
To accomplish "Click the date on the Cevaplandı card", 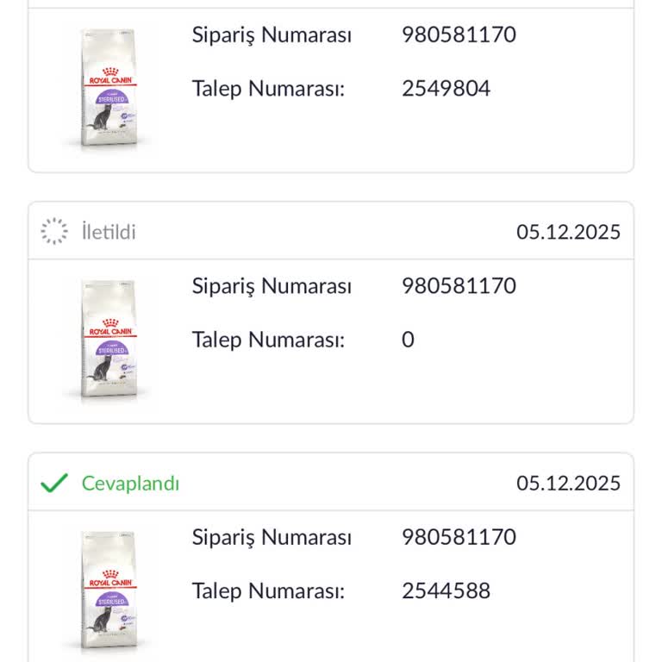I will tap(568, 483).
